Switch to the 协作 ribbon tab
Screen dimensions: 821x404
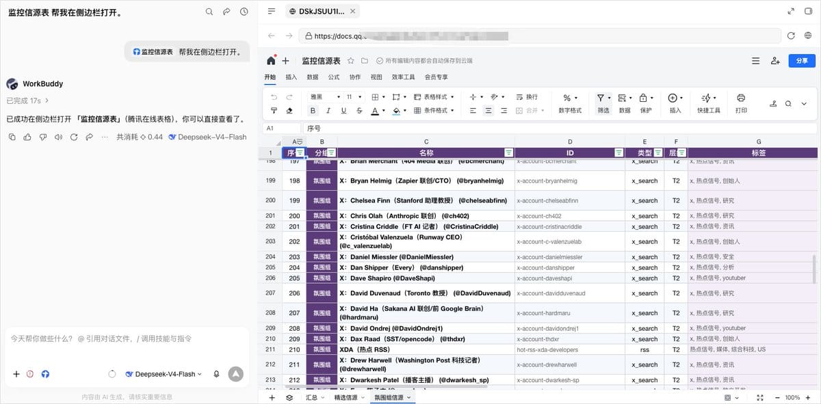[355, 77]
